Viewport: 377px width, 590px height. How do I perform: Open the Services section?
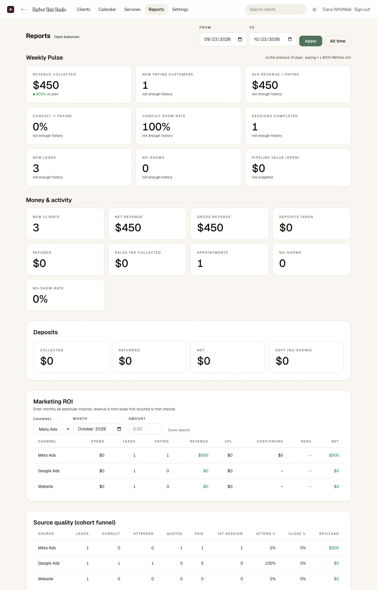pos(132,9)
